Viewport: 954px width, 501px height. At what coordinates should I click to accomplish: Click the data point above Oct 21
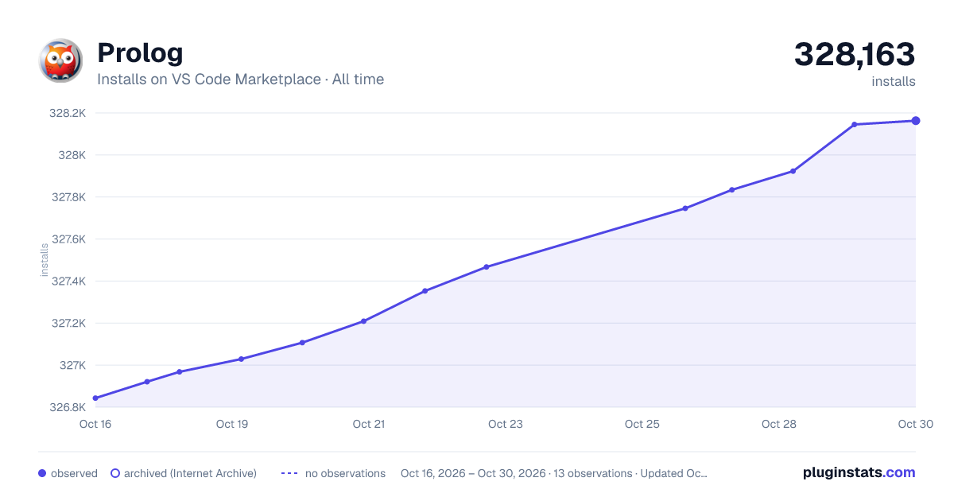tap(363, 321)
